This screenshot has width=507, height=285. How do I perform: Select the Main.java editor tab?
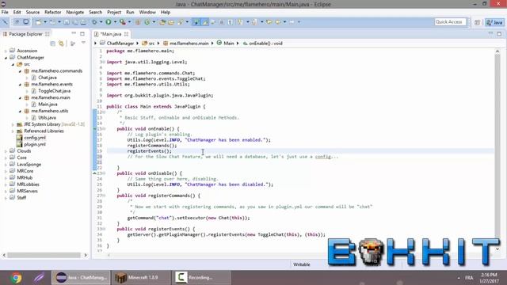pyautogui.click(x=111, y=34)
